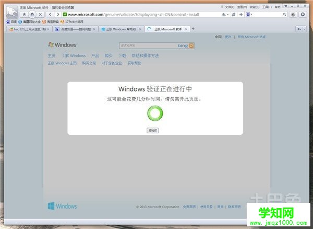This screenshot has height=229, width=313.
Task: Click the blue Windows logo in footer
Action: [x=62, y=206]
